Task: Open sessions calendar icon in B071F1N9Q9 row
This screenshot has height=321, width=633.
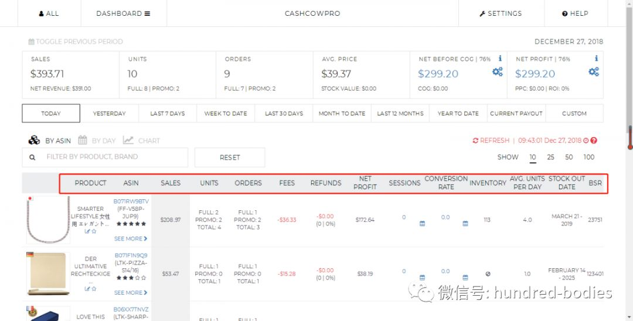Action: tap(422, 278)
